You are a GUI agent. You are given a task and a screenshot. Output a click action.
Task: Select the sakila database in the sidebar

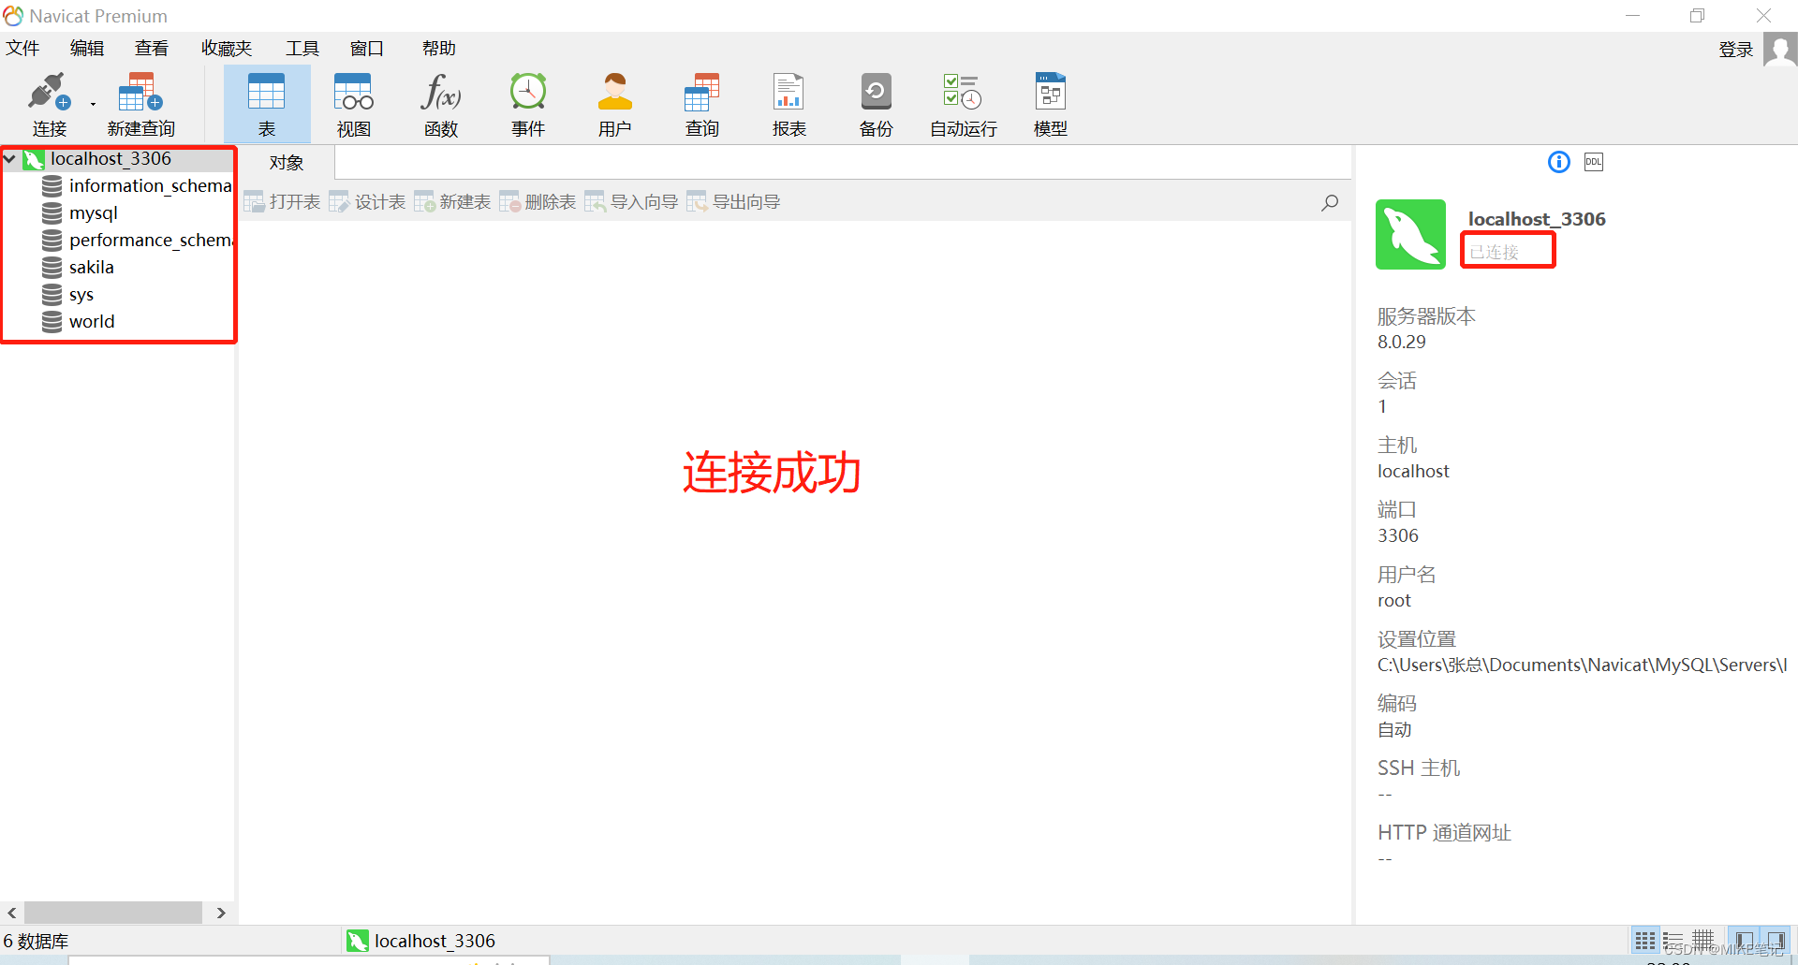point(91,267)
